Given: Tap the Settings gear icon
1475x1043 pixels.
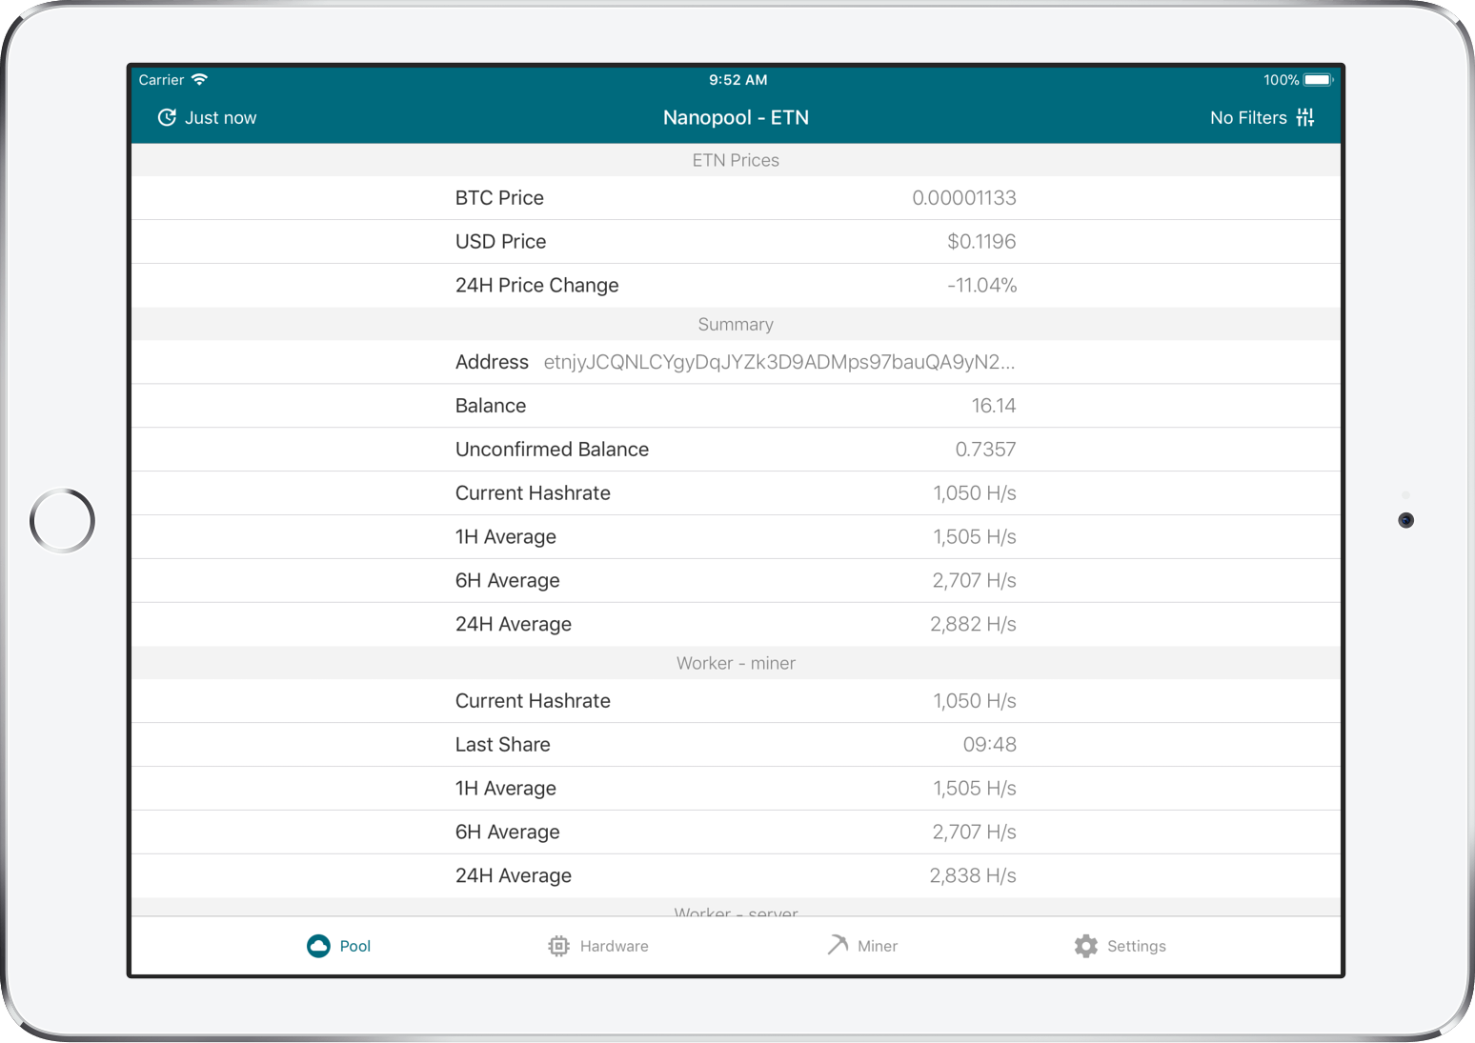Looking at the screenshot, I should click(x=1086, y=946).
